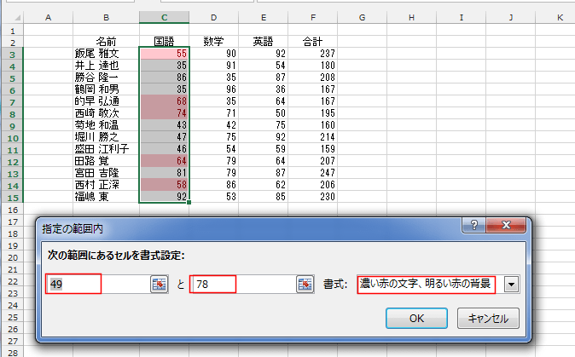The width and height of the screenshot is (575, 357).
Task: Click range selector icon beside the 78 field
Action: tap(305, 284)
